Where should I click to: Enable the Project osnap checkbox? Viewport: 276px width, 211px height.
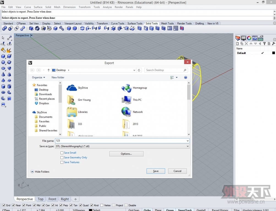click(x=114, y=205)
